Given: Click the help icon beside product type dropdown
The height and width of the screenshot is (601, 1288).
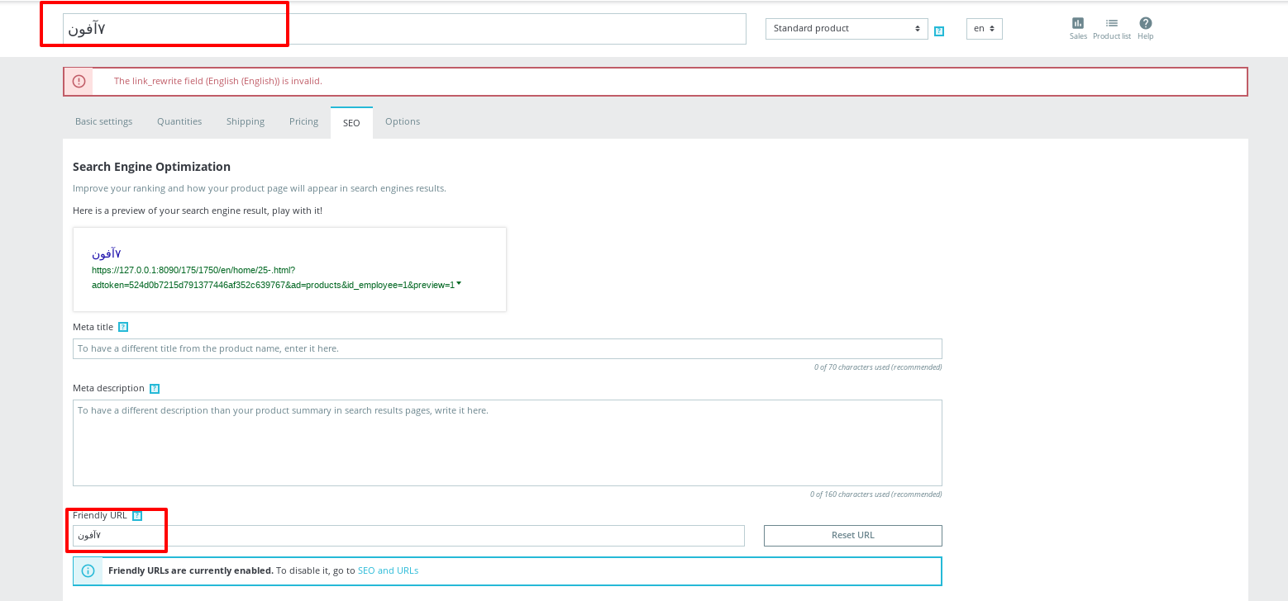Looking at the screenshot, I should tap(939, 31).
